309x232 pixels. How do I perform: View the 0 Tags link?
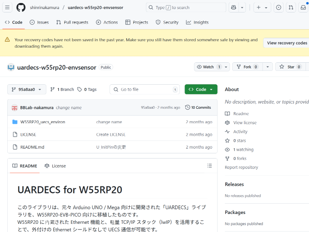pos(87,89)
